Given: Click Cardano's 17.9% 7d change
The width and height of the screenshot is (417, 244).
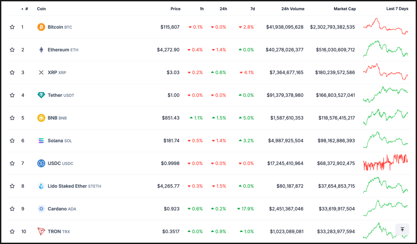Looking at the screenshot, I should (x=246, y=209).
